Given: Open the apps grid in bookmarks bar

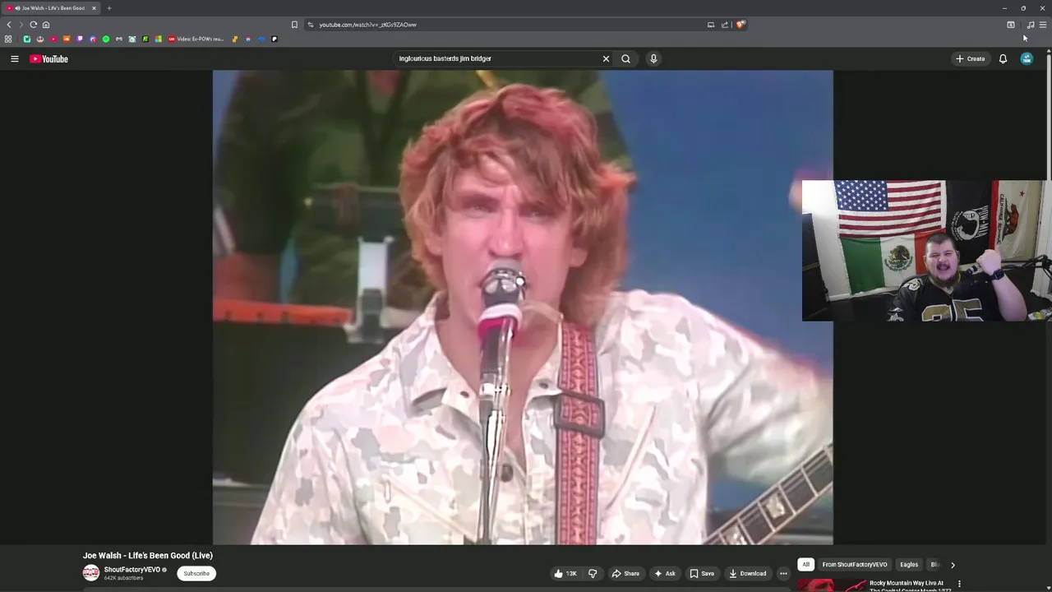Looking at the screenshot, I should point(8,39).
